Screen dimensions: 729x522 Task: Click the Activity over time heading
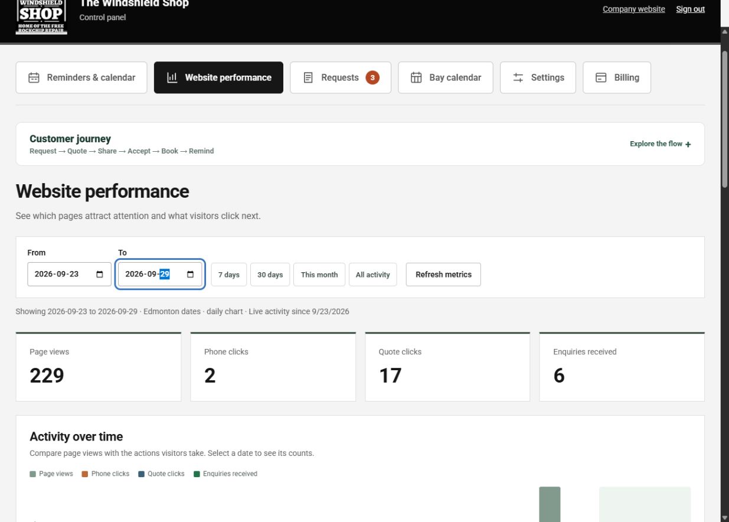tap(76, 437)
